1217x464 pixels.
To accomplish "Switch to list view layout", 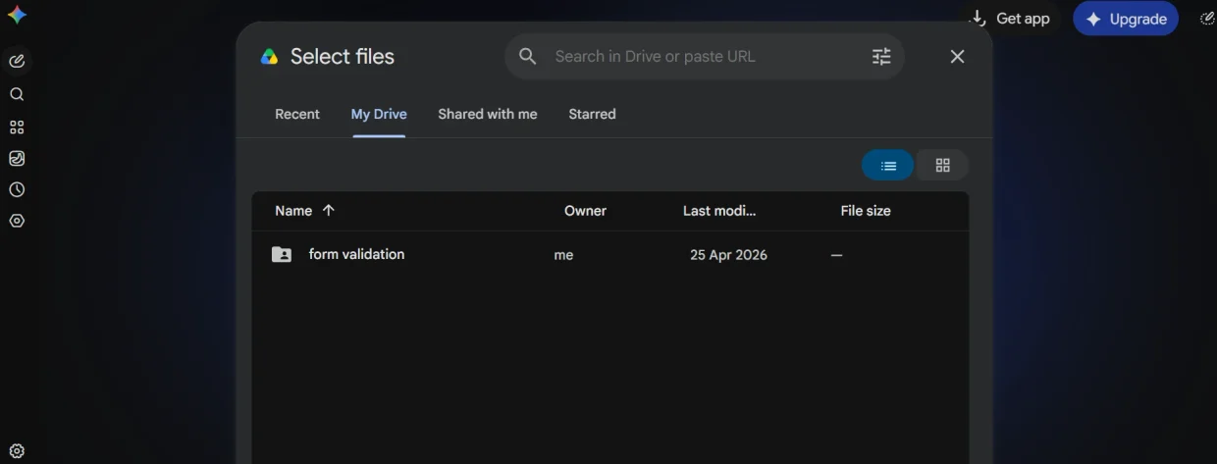I will (888, 166).
